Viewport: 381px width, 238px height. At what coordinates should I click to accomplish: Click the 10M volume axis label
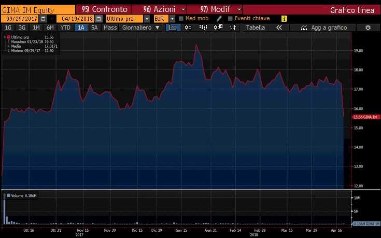(x=357, y=198)
